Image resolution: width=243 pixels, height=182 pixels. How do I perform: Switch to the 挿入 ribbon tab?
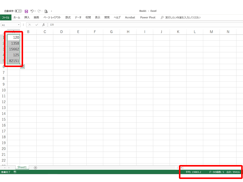pyautogui.click(x=27, y=17)
